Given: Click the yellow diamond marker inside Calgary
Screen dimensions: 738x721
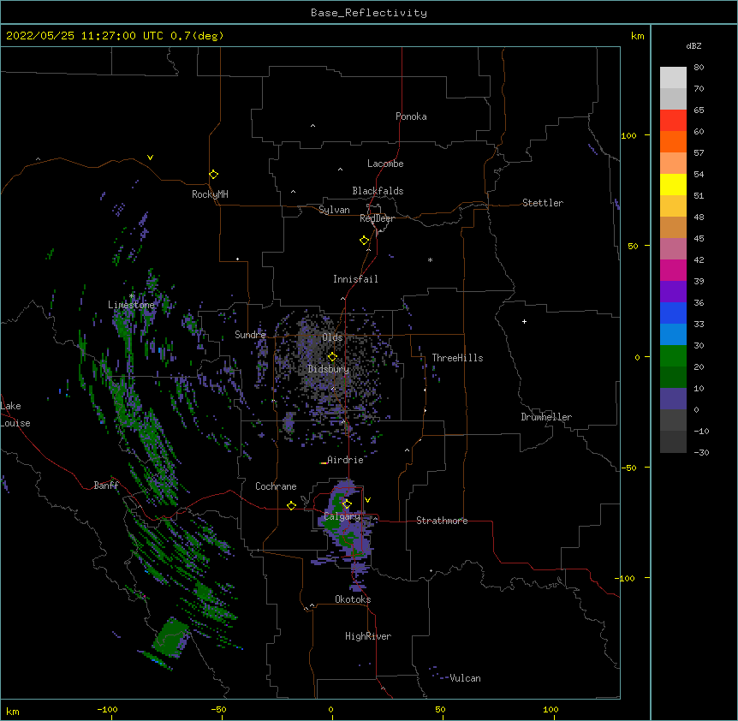Looking at the screenshot, I should click(x=347, y=504).
